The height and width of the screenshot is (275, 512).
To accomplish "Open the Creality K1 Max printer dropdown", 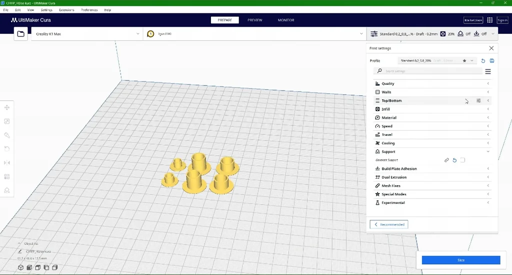I will [87, 34].
